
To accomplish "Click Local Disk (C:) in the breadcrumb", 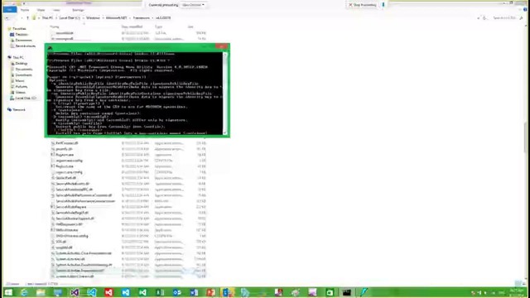I will [x=70, y=18].
